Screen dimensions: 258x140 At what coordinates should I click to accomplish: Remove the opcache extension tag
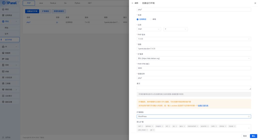(208, 126)
